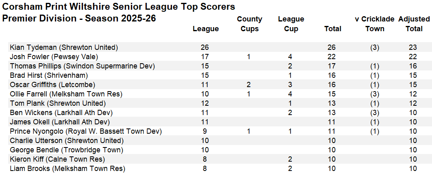Select Josh Fowler (Pewsey Vale) entry

54,57
